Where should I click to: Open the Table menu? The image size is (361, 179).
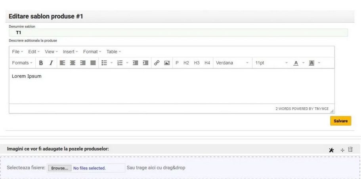(114, 52)
